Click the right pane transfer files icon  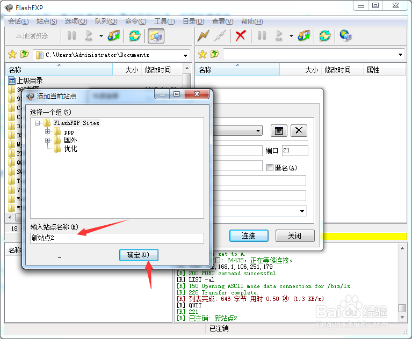point(304,36)
